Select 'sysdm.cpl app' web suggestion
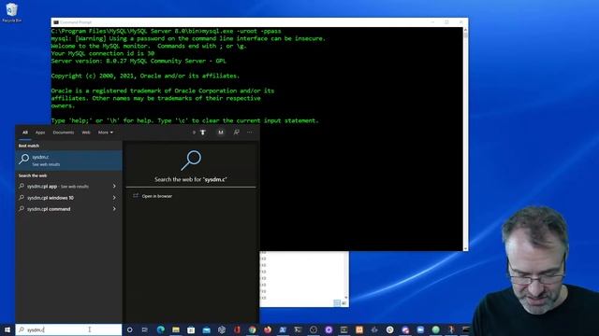 [x=57, y=187]
